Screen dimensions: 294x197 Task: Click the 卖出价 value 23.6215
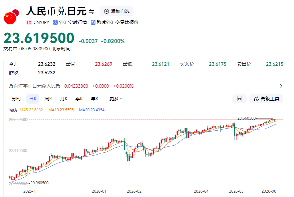tap(275, 64)
